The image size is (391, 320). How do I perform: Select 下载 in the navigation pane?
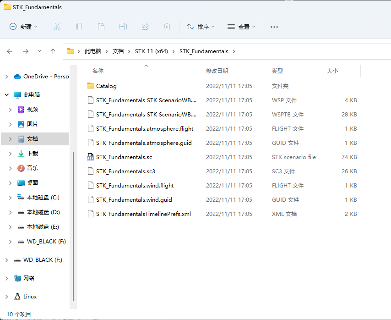[32, 154]
